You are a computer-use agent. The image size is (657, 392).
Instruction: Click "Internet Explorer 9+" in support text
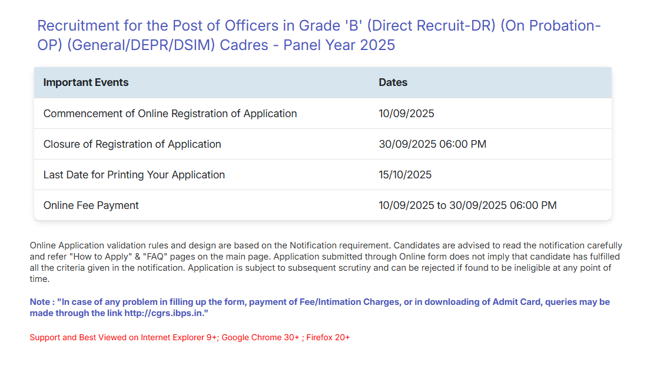coord(179,337)
